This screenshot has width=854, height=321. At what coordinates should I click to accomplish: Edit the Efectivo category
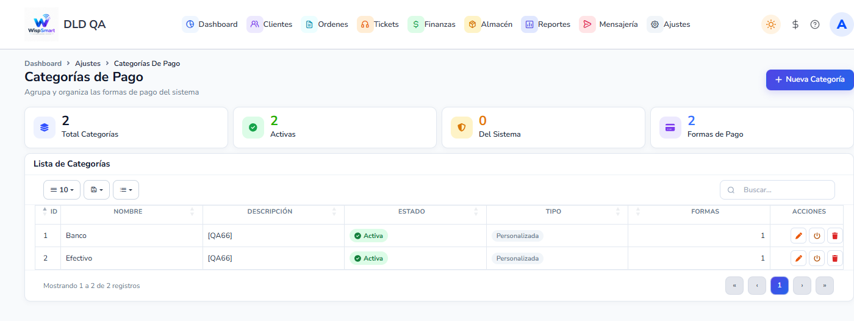point(798,258)
